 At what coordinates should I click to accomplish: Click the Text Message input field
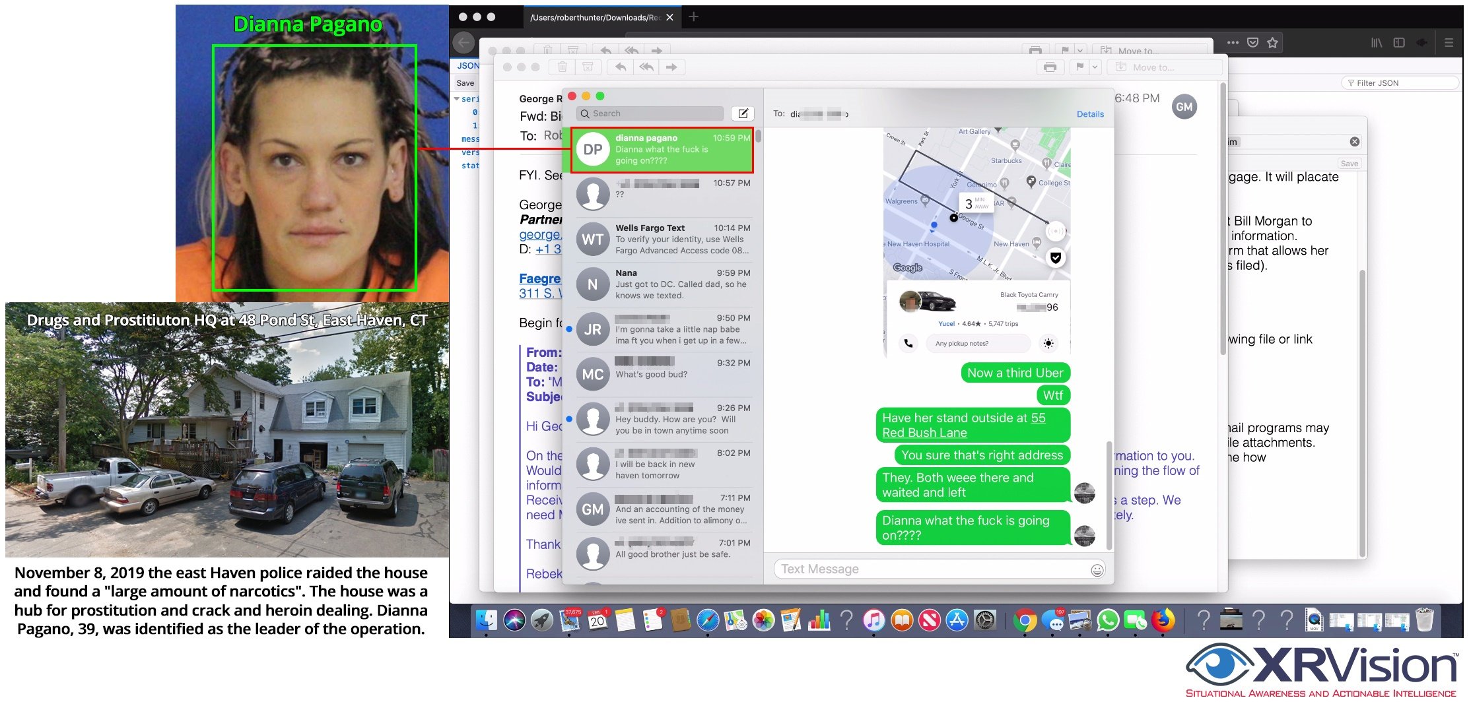pyautogui.click(x=931, y=569)
